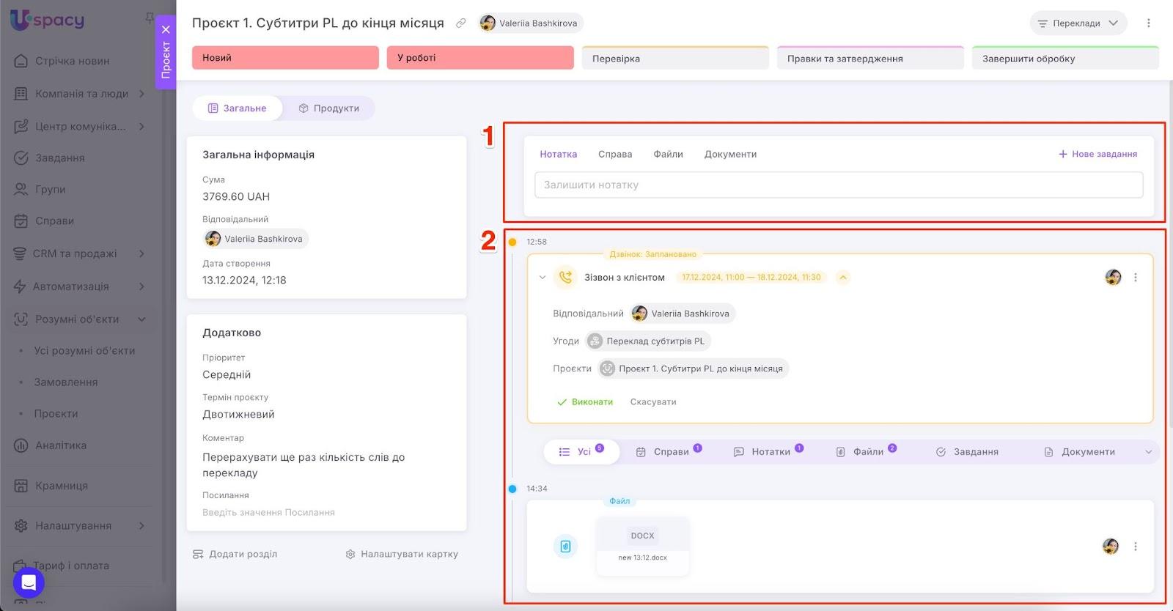Select the У роботі stage

pos(480,58)
